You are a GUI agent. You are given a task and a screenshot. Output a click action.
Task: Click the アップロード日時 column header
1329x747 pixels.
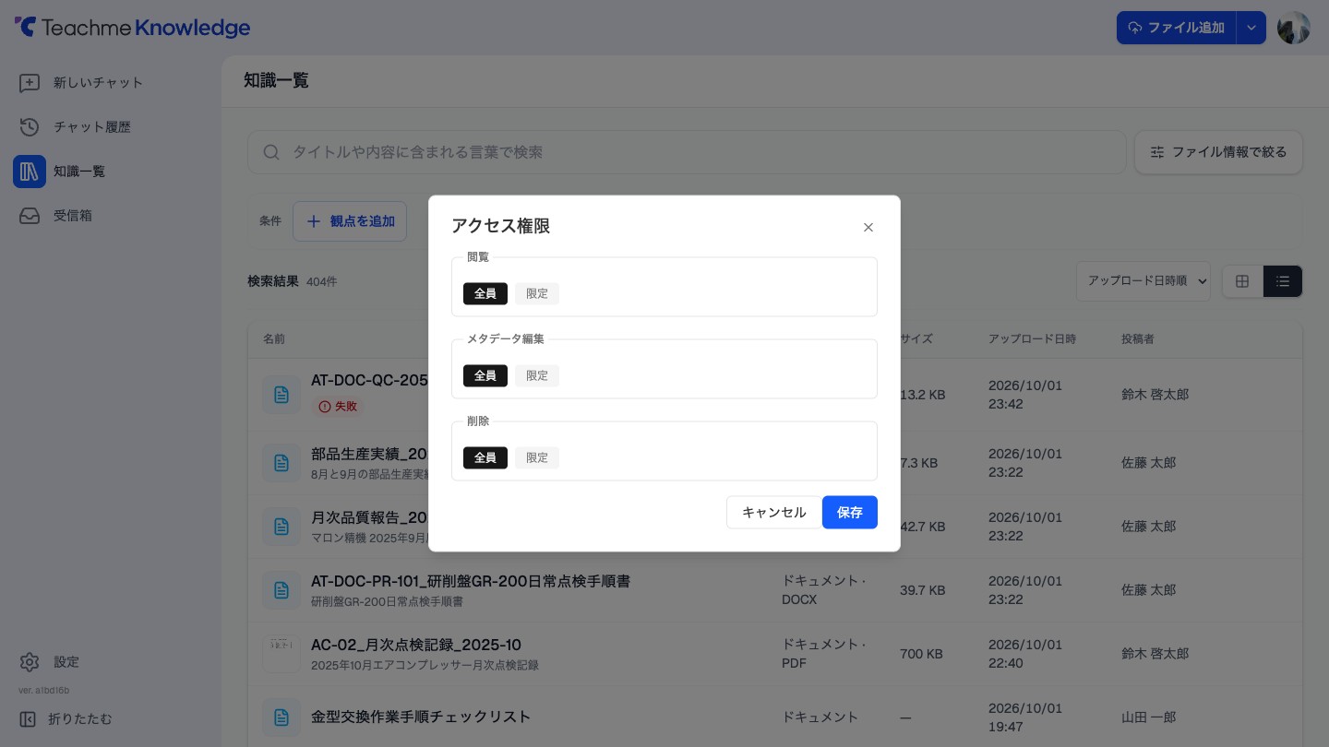pos(1032,339)
